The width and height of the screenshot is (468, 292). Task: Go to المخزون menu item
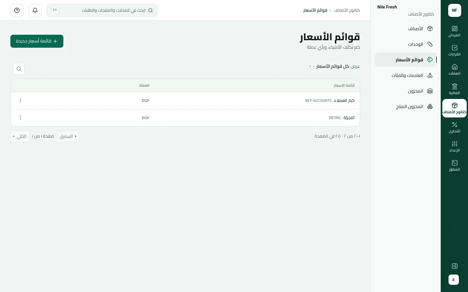point(406,91)
